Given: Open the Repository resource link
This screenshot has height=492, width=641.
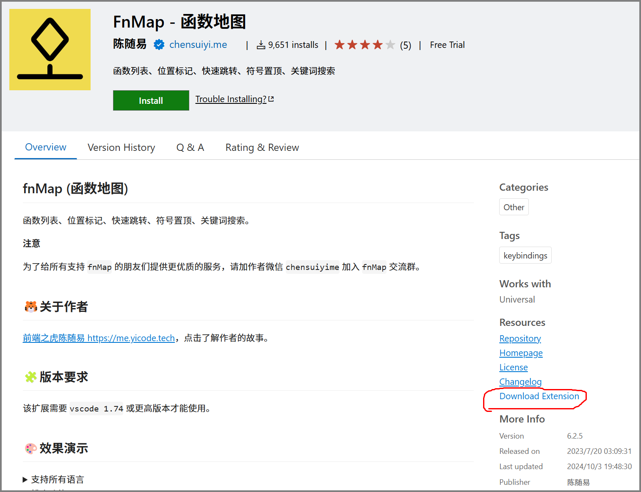Looking at the screenshot, I should pos(520,339).
